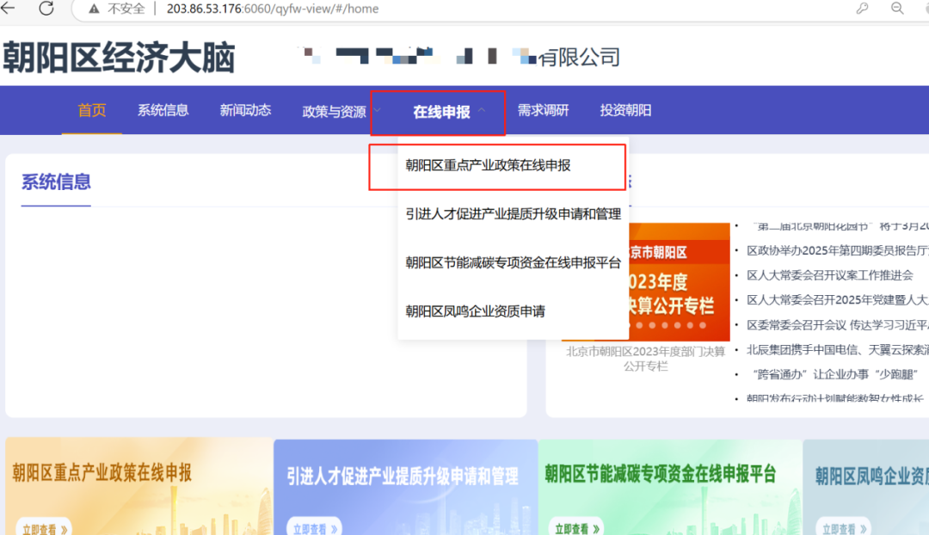
Task: Click the zoom magnifier icon in address bar
Action: coord(897,9)
